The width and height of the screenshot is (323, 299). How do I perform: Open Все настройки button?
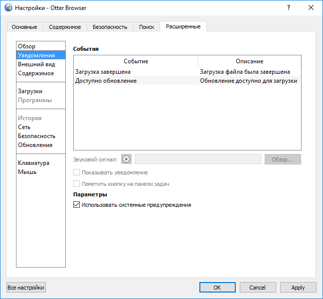pos(26,287)
